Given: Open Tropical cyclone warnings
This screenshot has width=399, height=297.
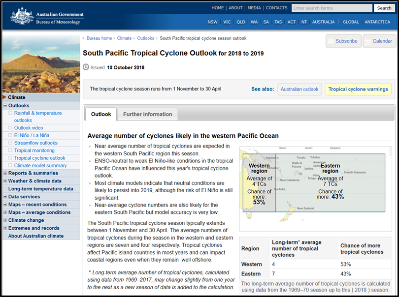Looking at the screenshot, I should pos(358,89).
